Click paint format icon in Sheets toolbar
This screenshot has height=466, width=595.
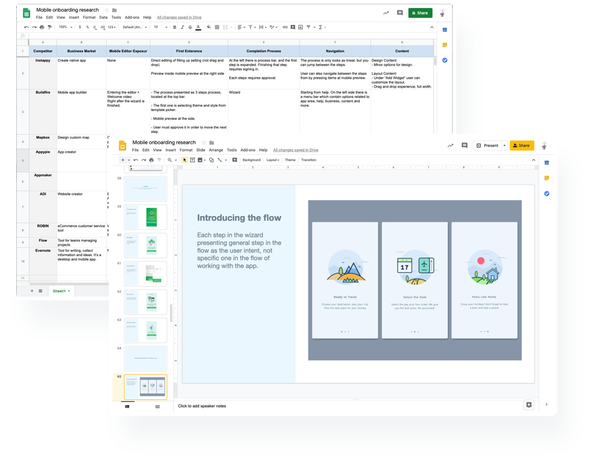[x=49, y=27]
